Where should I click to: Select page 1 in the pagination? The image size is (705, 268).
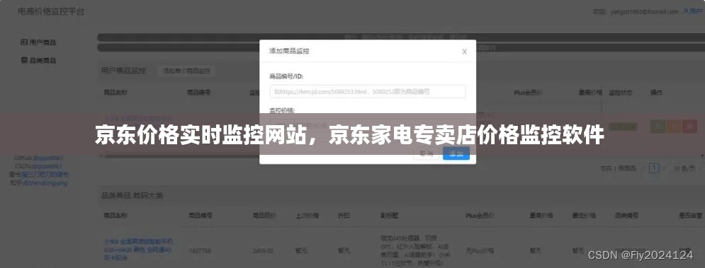point(654,168)
